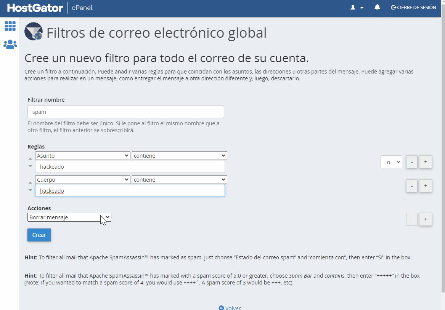Open the user manager people icon
445x310 pixels.
pyautogui.click(x=10, y=45)
